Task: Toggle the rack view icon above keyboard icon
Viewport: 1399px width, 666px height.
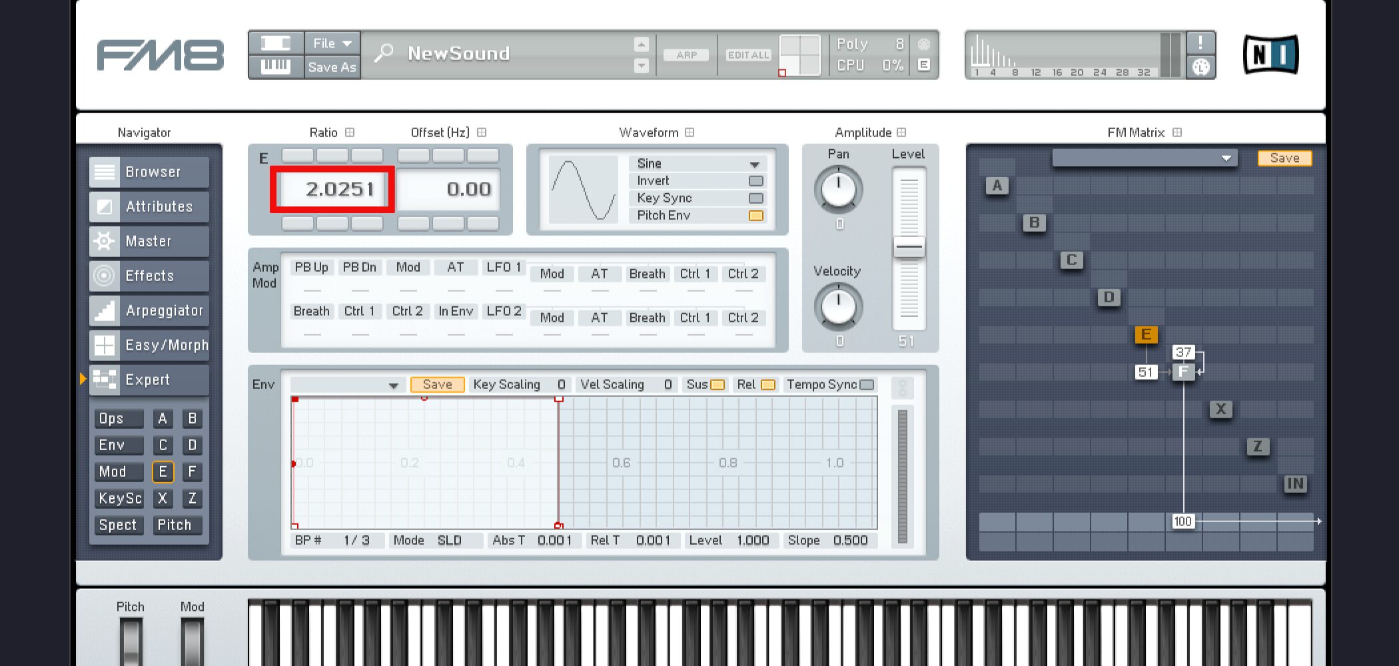Action: (276, 43)
